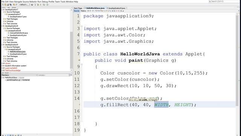241x136 pixels.
Task: Click the New File toolbar icon
Action: point(3,5)
